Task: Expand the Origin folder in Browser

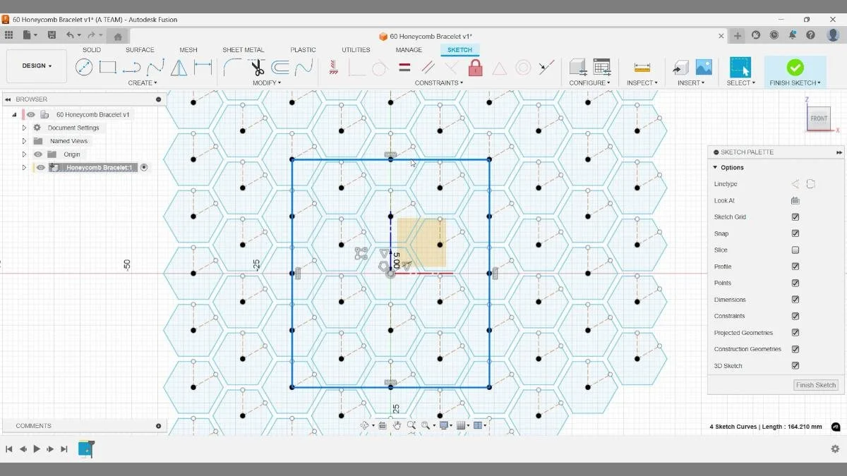Action: click(24, 154)
